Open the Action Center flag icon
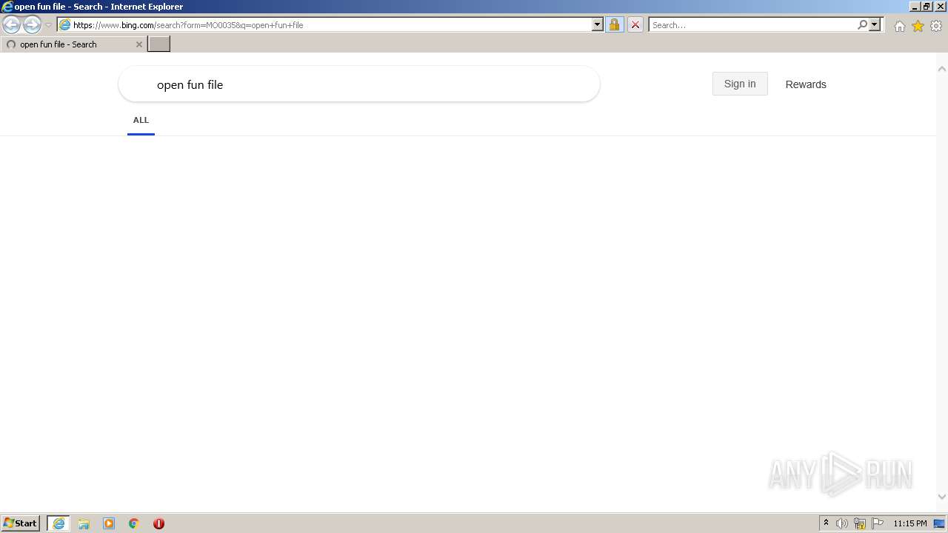948x533 pixels. coord(878,523)
